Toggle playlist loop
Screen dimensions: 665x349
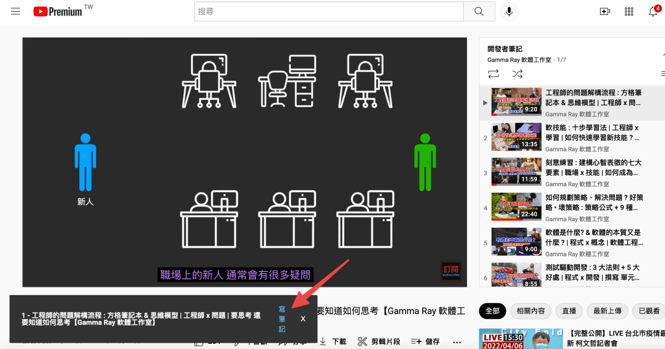[494, 74]
